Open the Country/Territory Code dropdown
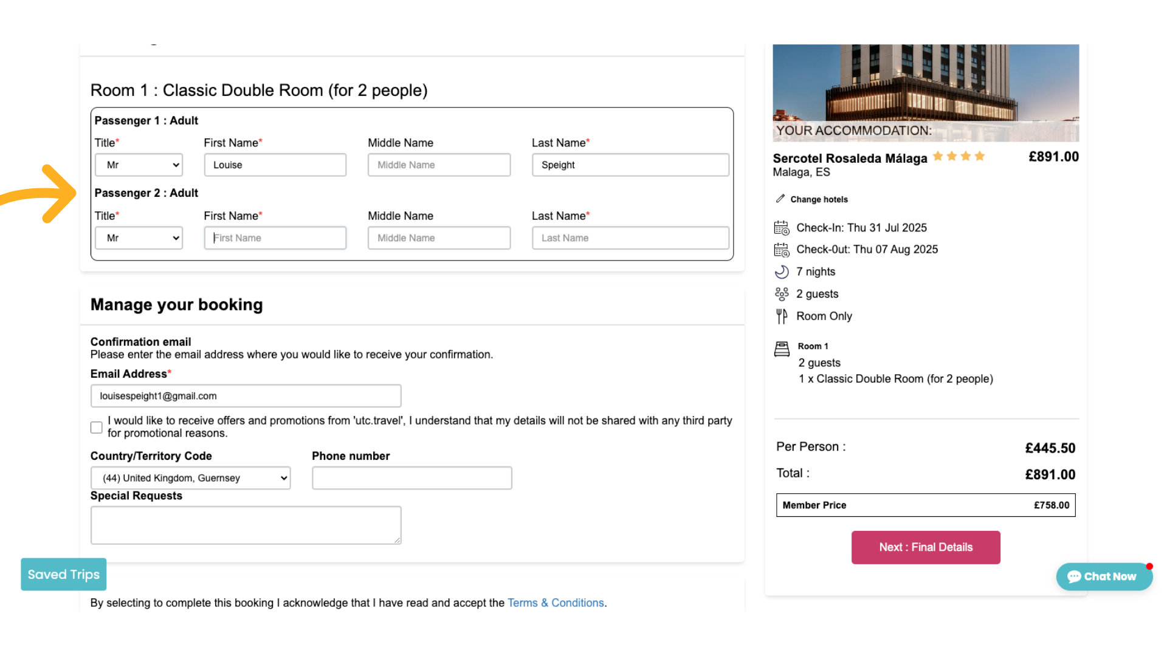The width and height of the screenshot is (1167, 656). point(190,477)
